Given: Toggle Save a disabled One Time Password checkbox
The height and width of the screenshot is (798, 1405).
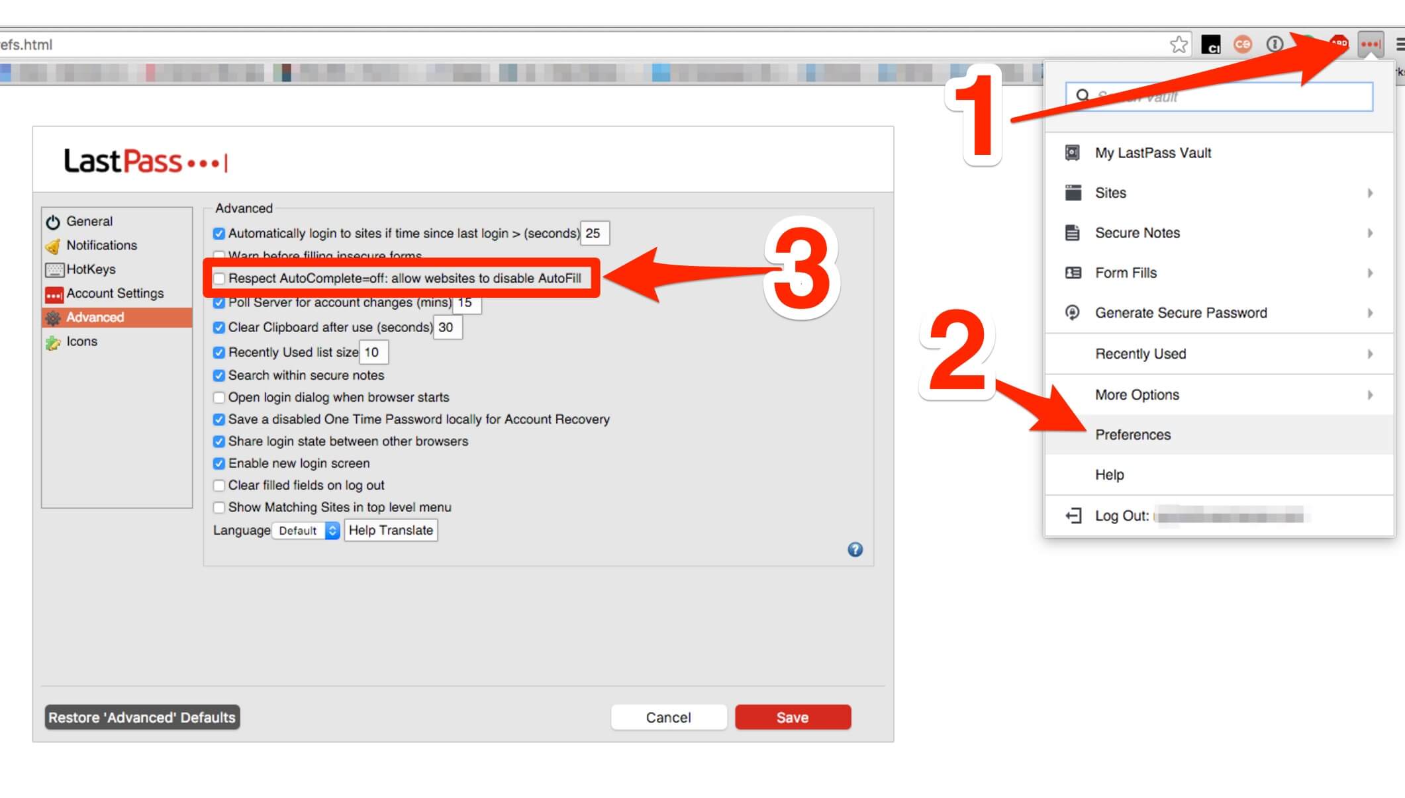Looking at the screenshot, I should click(218, 420).
